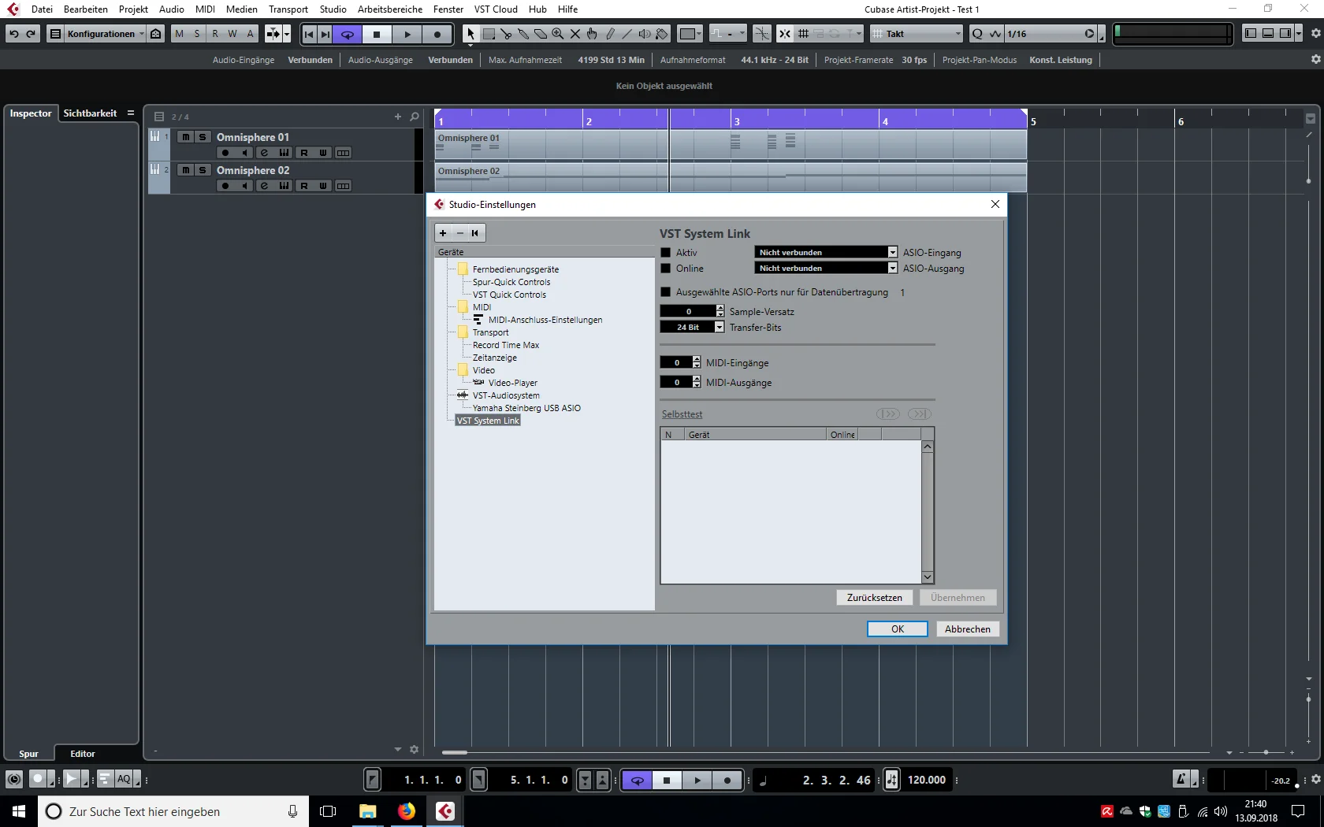Click the reset device icon in dialog
Image resolution: width=1324 pixels, height=827 pixels.
click(475, 233)
